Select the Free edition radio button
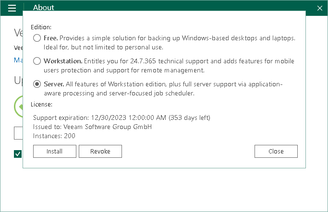Image resolution: width=328 pixels, height=212 pixels. pos(37,38)
